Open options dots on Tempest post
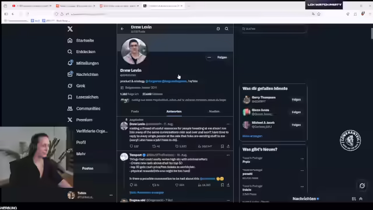The height and width of the screenshot is (210, 373). click(x=228, y=155)
